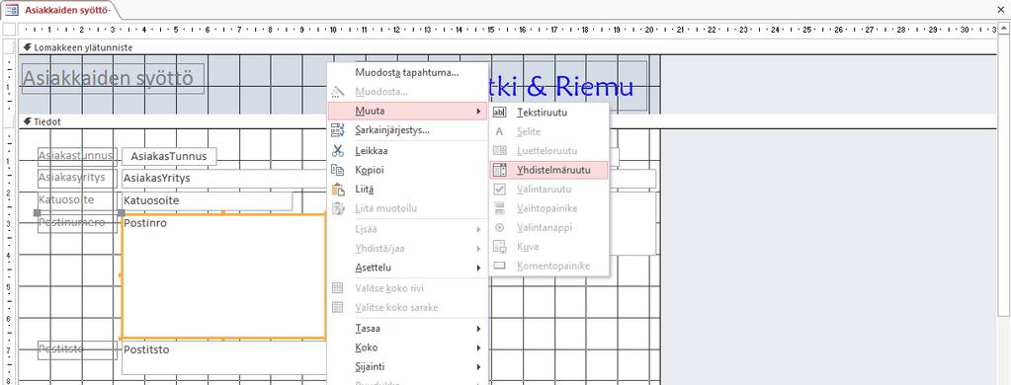Image resolution: width=1011 pixels, height=385 pixels.
Task: Close the form tab with the X
Action: point(1000,10)
